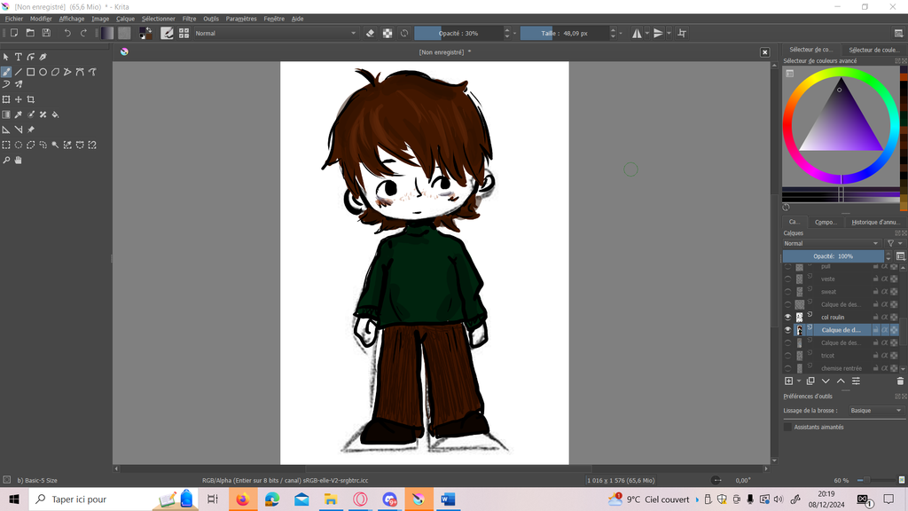Open the brush presets chooser grid
Viewport: 908px width, 511px height.
tap(184, 33)
